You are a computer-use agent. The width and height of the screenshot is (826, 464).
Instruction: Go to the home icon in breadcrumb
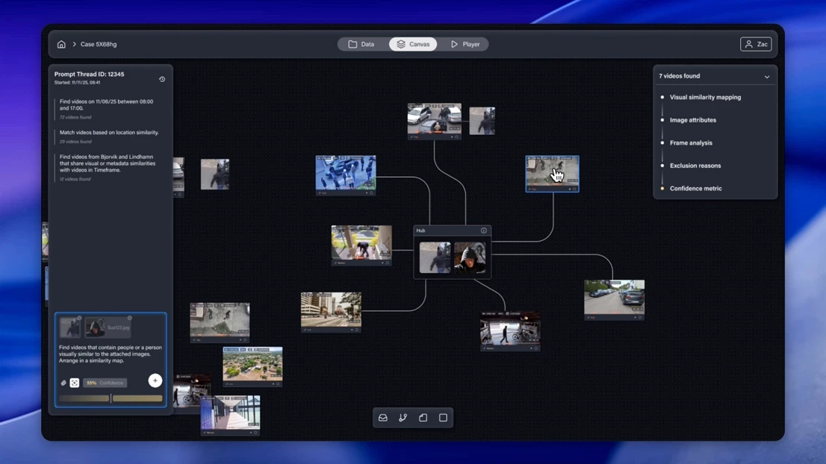[61, 45]
